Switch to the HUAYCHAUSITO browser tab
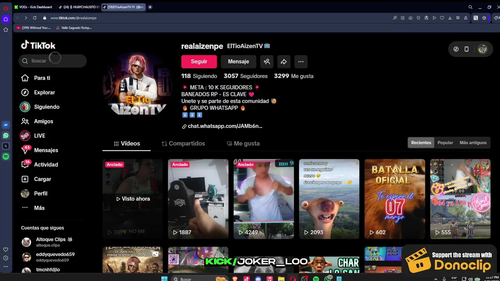This screenshot has height=281, width=500. click(x=78, y=7)
